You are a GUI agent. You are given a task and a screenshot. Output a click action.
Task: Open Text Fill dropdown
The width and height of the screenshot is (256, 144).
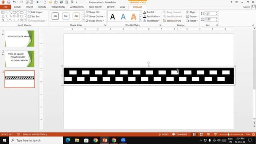(x=149, y=12)
